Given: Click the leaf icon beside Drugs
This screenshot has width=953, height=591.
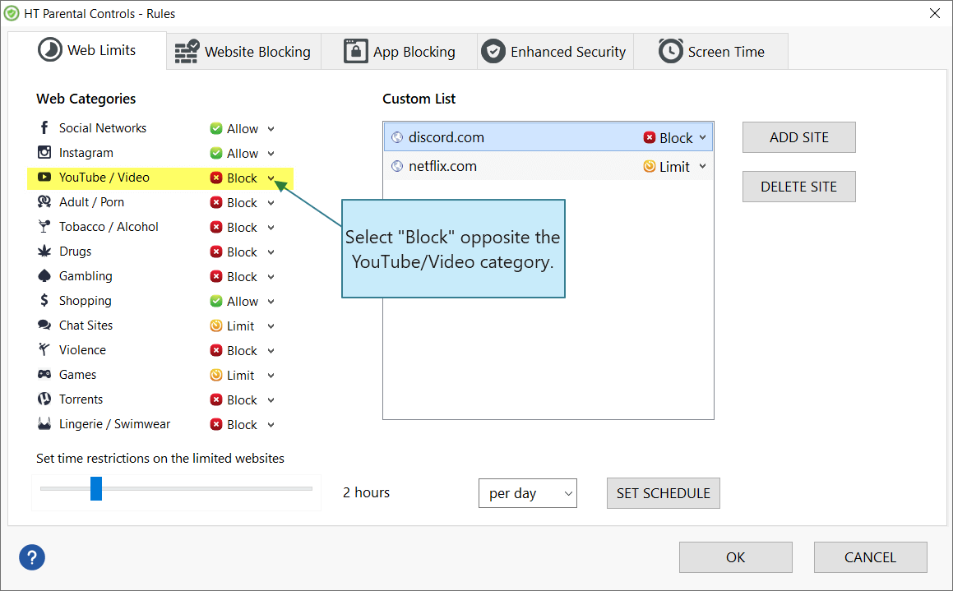Looking at the screenshot, I should [44, 251].
